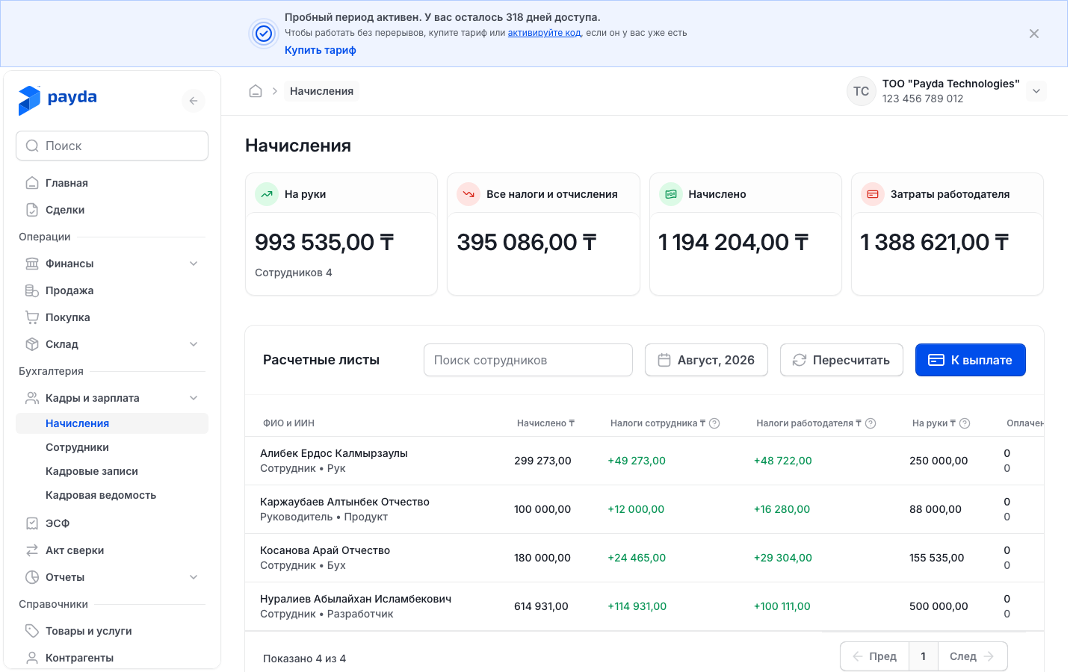Expand the 'Отчеты' menu chevron

coord(194,577)
